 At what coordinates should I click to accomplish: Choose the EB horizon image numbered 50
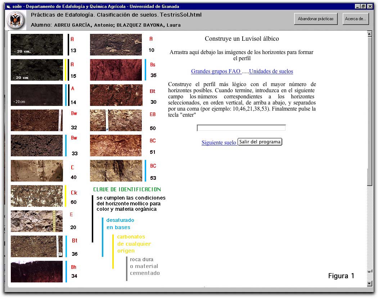116,120
